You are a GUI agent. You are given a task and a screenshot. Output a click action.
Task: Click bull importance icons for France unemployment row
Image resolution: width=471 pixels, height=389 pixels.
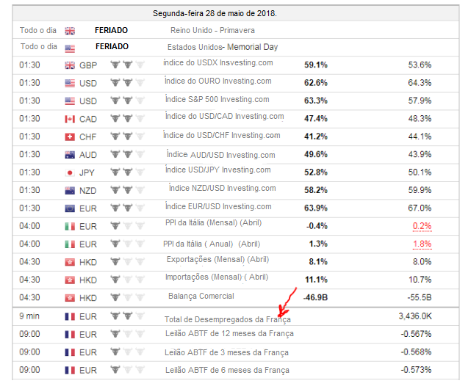127,316
